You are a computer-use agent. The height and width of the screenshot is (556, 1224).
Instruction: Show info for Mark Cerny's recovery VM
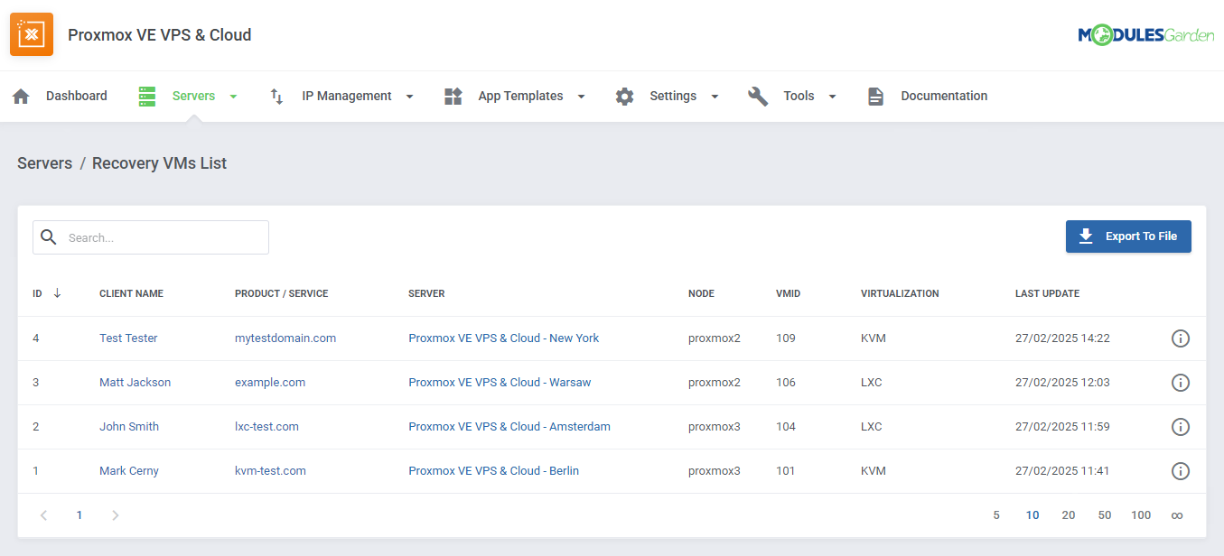click(1180, 470)
